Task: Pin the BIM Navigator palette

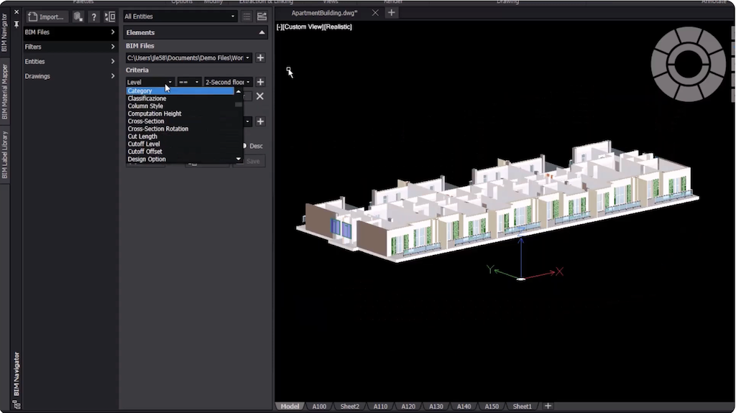Action: pos(17,24)
